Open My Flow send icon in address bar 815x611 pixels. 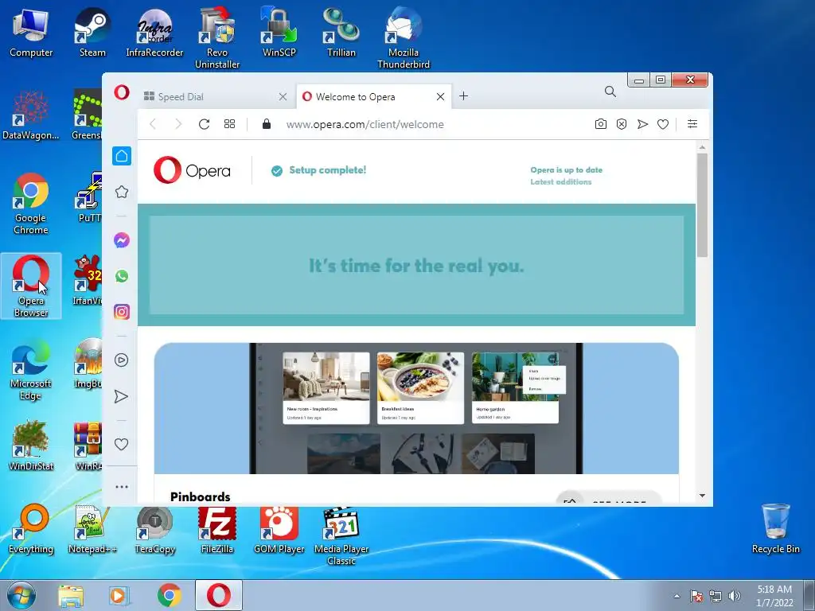coord(642,124)
